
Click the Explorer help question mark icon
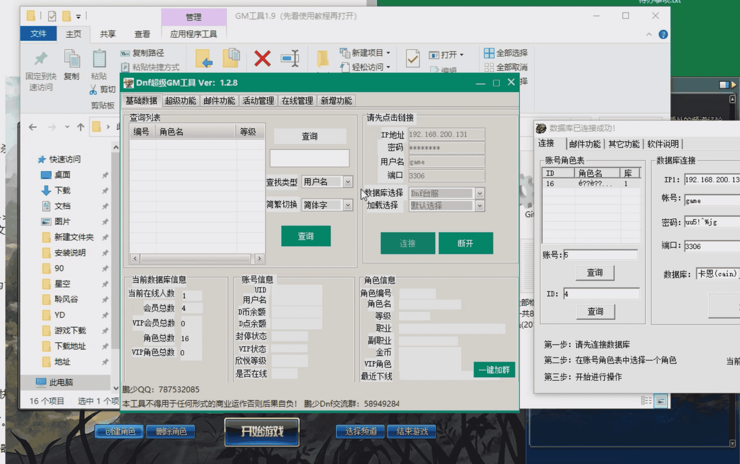(x=663, y=35)
